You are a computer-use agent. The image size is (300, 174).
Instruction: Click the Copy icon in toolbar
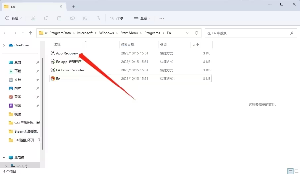click(46, 18)
